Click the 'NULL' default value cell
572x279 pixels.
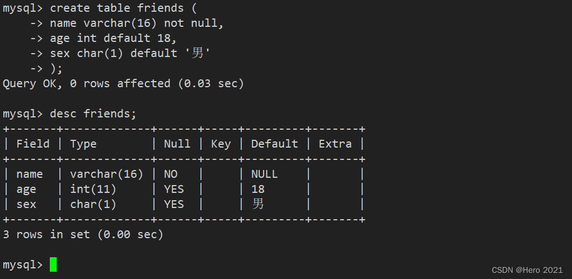click(x=264, y=174)
